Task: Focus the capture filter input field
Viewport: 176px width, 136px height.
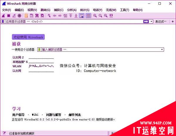Action: point(101,50)
